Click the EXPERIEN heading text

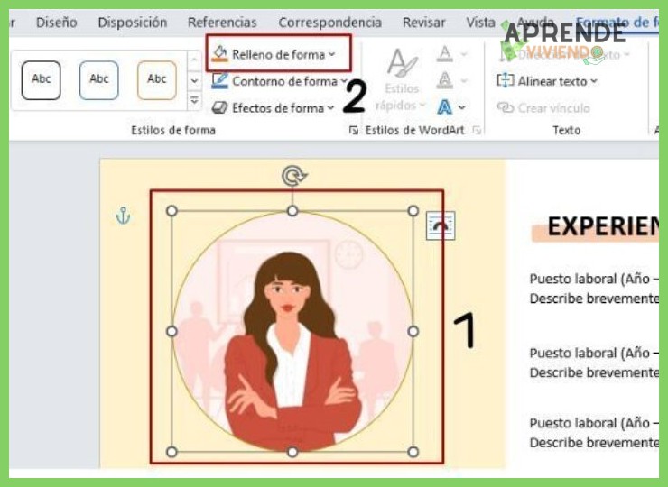[603, 226]
